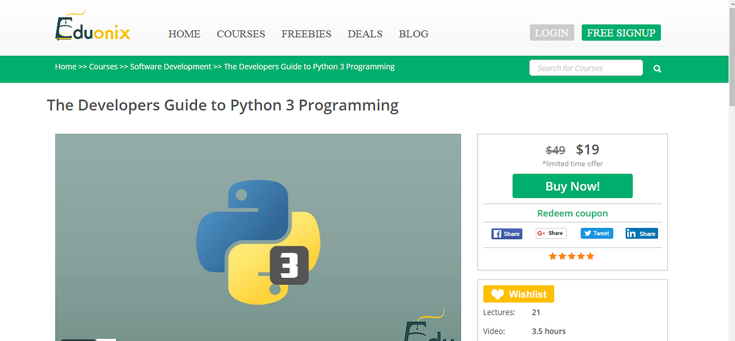Screen dimensions: 735x341
Task: Open the BLOG page
Action: [413, 34]
